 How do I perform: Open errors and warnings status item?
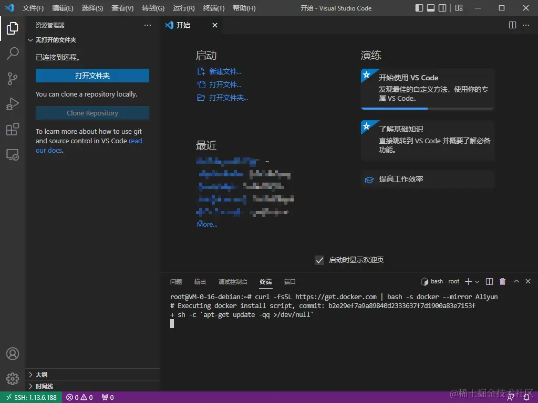(x=79, y=398)
